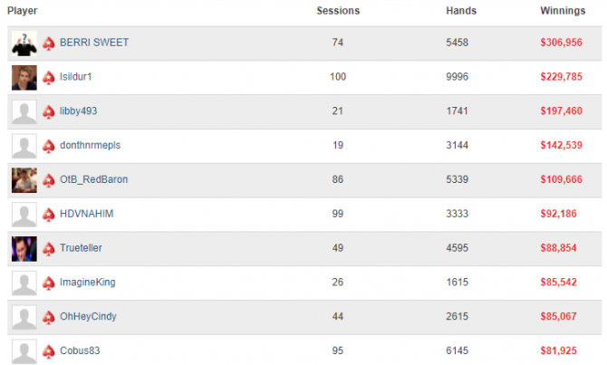This screenshot has width=607, height=365.
Task: Open the libby493 player name link
Action: (78, 110)
